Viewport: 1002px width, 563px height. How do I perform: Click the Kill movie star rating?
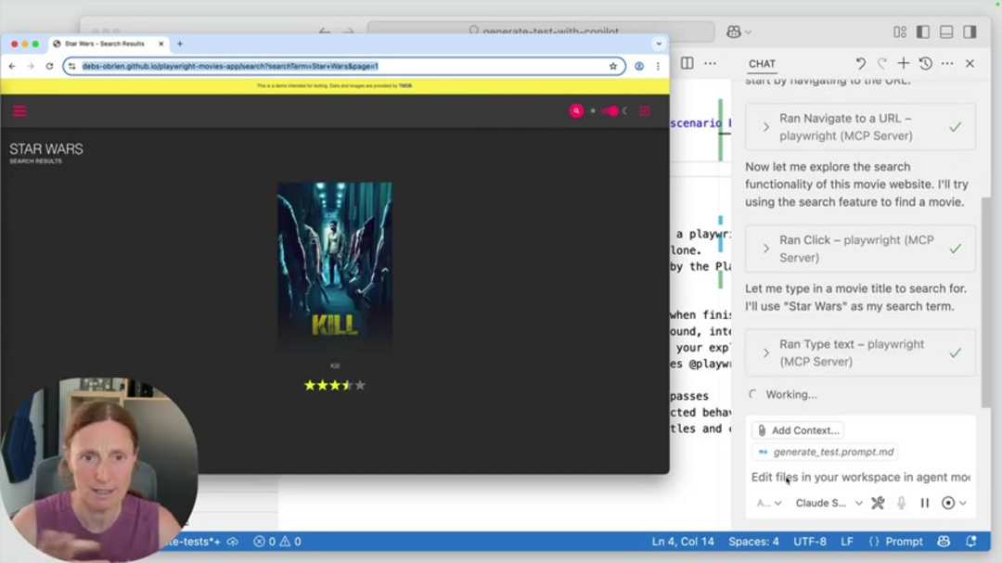click(334, 385)
